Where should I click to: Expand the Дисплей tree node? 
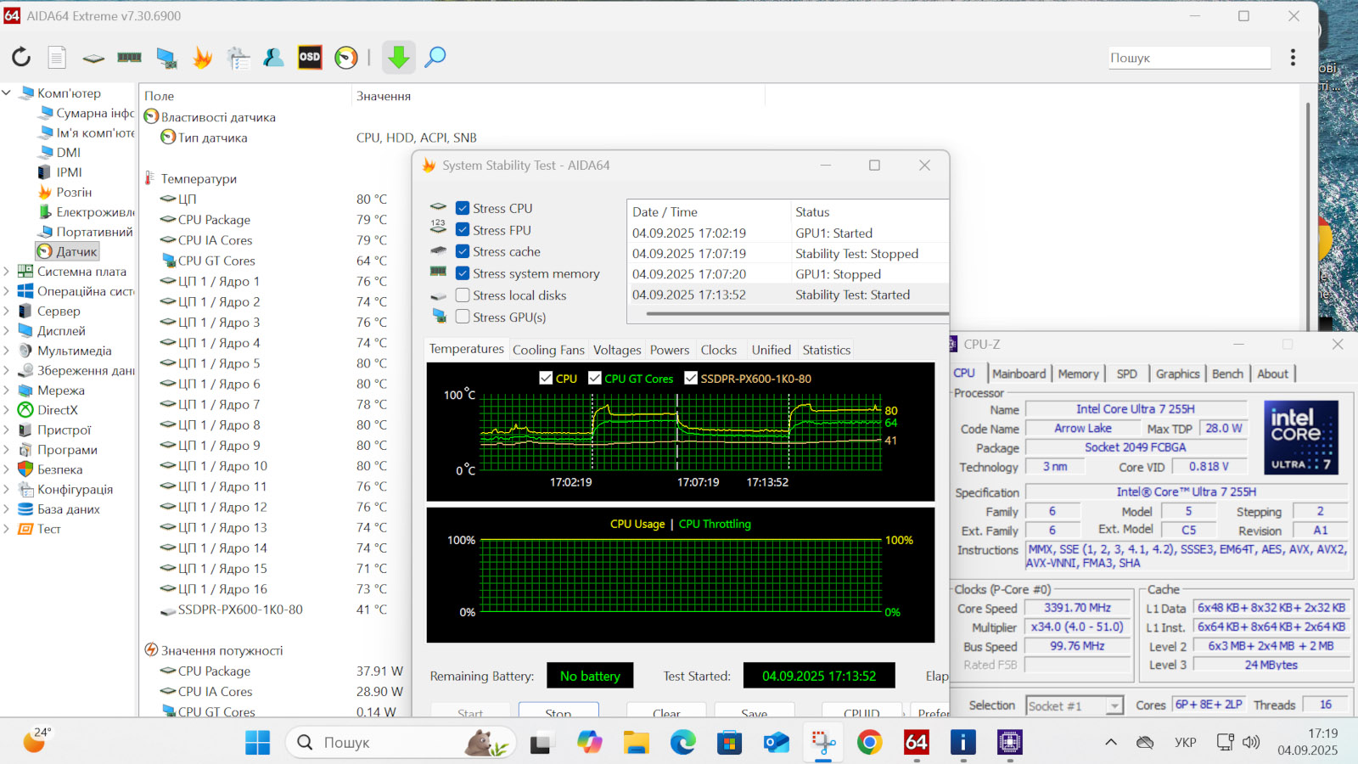7,331
